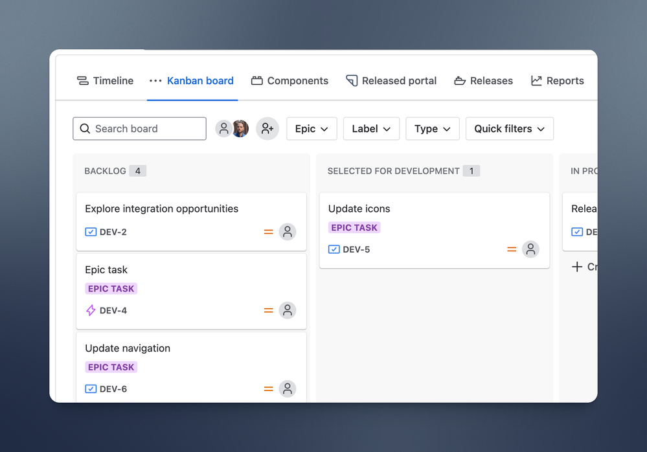Viewport: 647px width, 452px height.
Task: Click the assignee avatar on DEV-4
Action: click(288, 310)
